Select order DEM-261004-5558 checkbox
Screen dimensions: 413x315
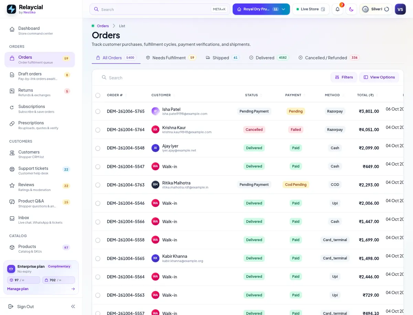(98, 240)
